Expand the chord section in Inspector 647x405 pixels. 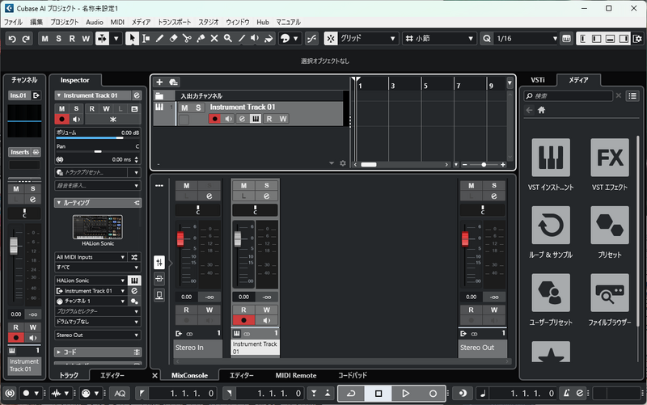(x=58, y=352)
